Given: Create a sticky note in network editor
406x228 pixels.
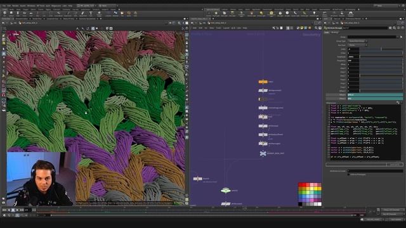Looking at the screenshot, I should click(x=302, y=28).
